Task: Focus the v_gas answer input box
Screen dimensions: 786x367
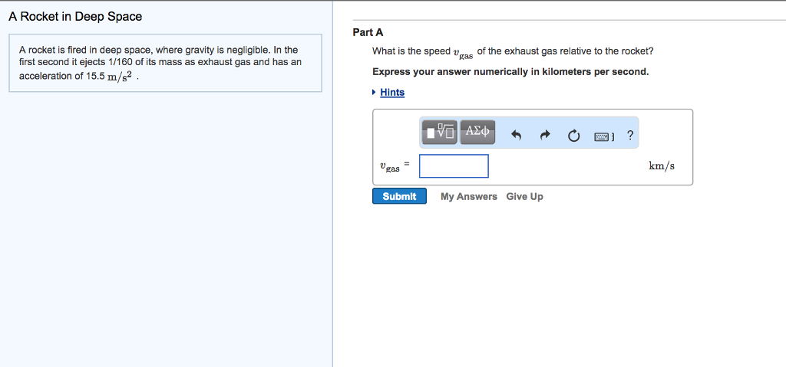Action: tap(454, 166)
